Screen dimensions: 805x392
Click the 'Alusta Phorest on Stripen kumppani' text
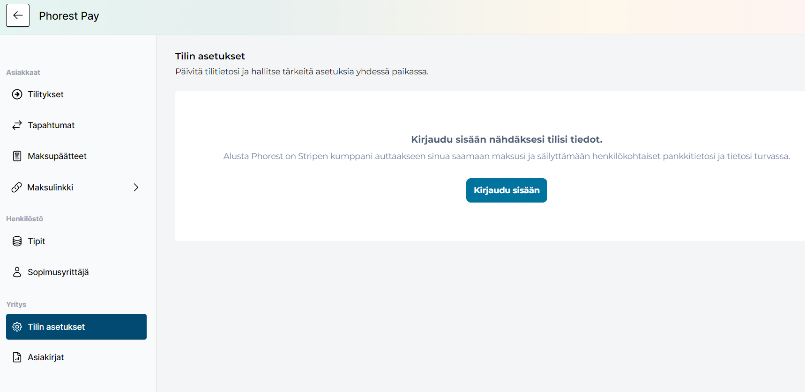(507, 156)
